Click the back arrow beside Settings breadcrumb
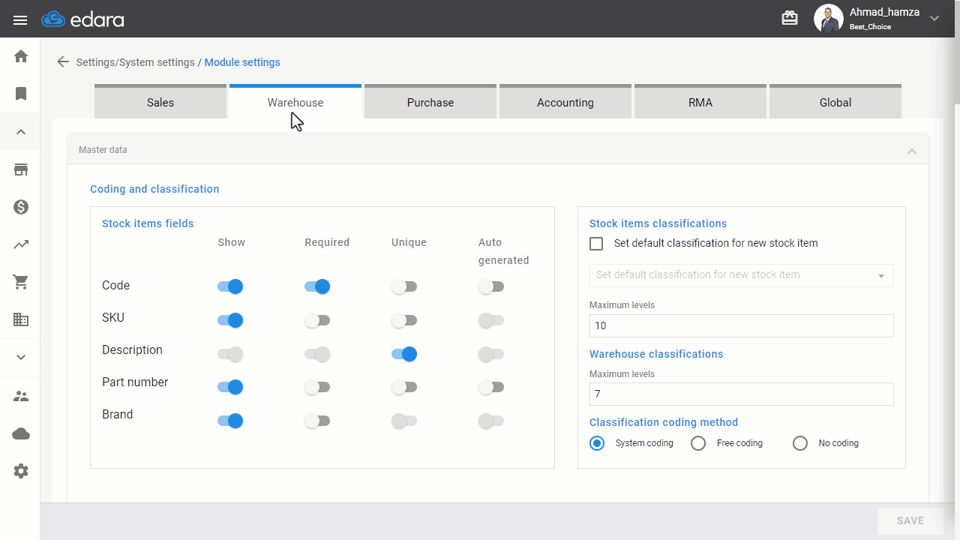Viewport: 960px width, 540px height. click(63, 62)
